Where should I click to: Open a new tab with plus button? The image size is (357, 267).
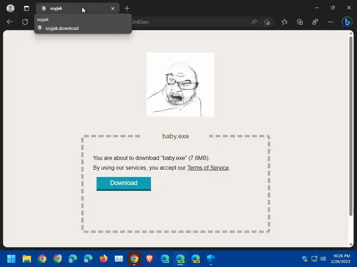(x=127, y=8)
